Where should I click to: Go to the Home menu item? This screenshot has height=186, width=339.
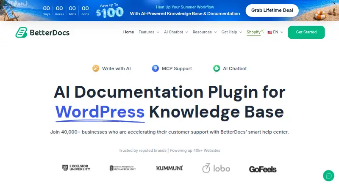129,32
